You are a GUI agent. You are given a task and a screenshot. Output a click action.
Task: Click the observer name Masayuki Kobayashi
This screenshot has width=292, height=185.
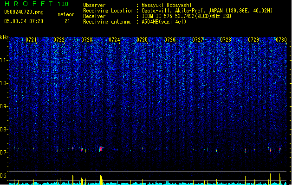167,5
